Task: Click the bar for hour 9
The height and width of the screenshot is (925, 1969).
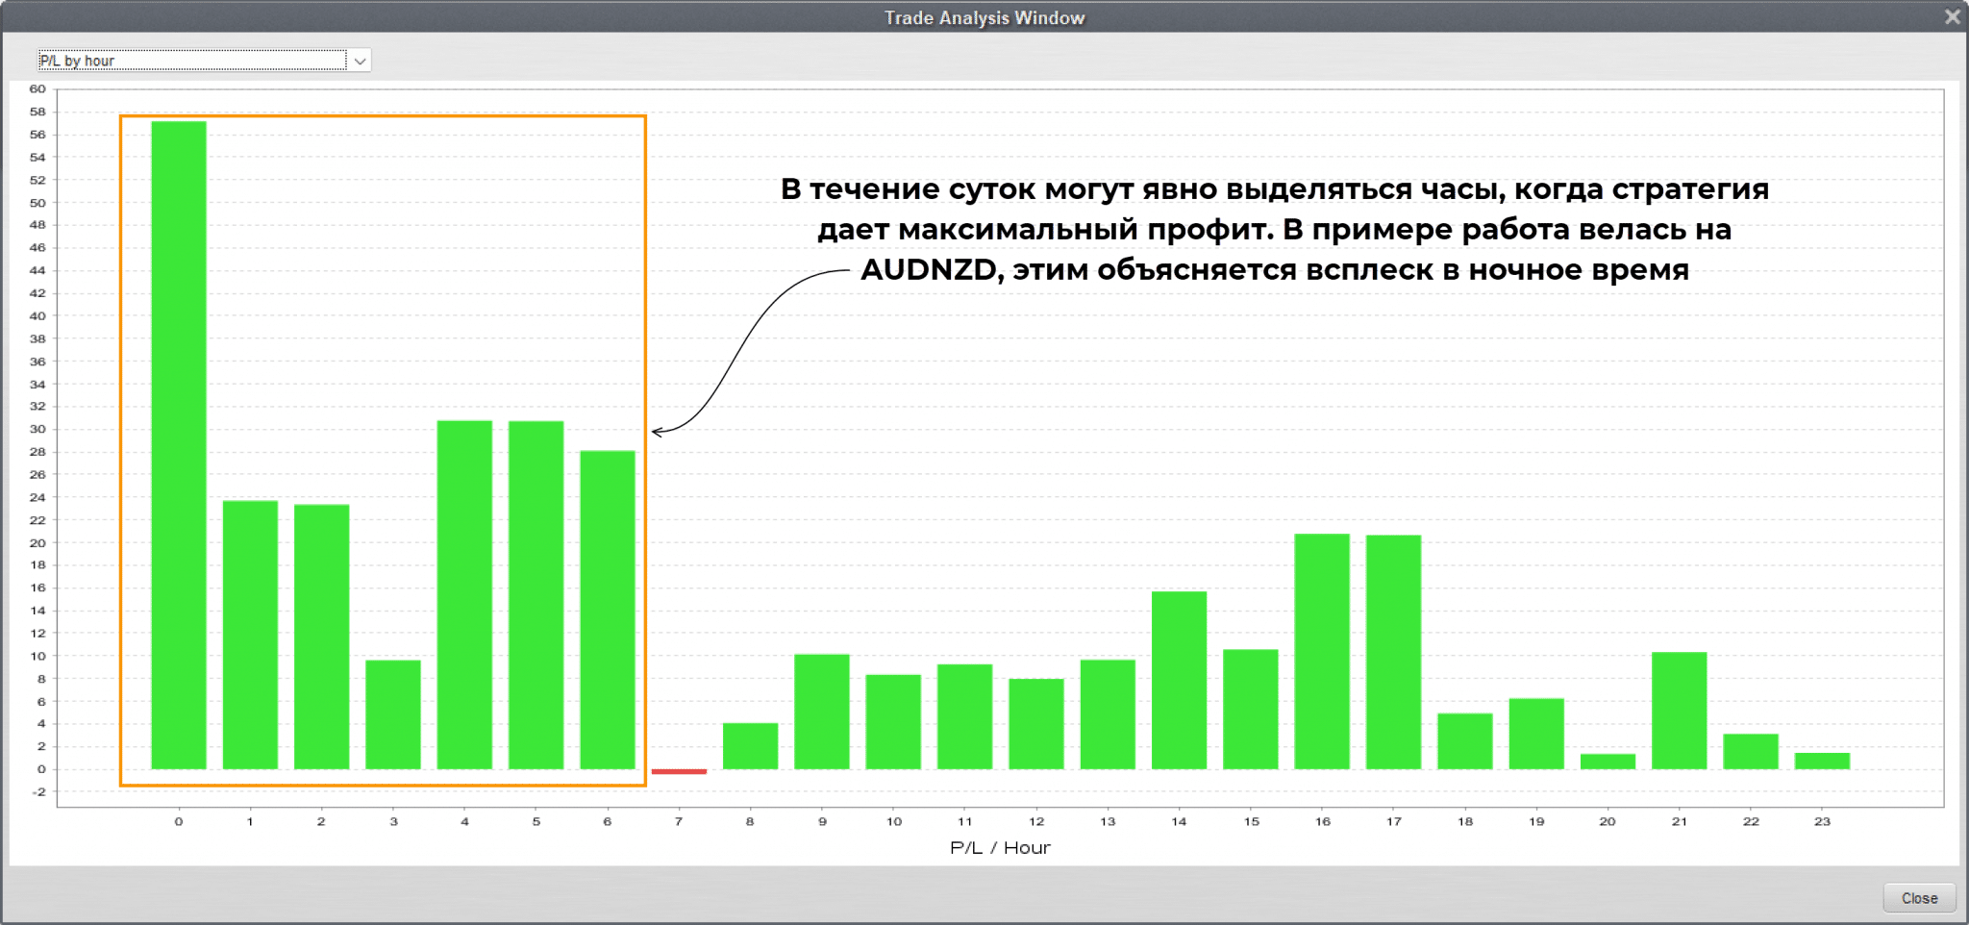Action: point(822,712)
